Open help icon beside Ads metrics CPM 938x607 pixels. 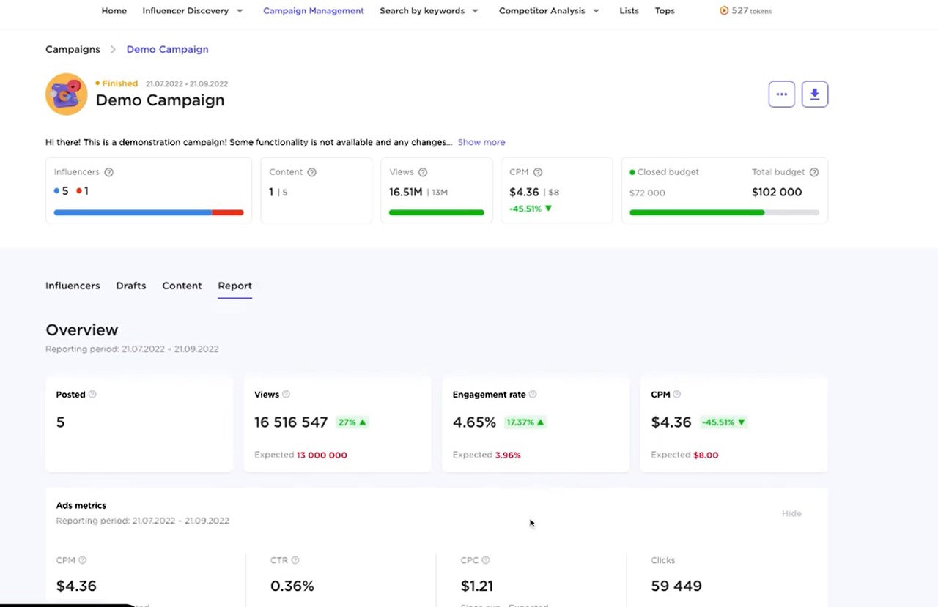[82, 560]
